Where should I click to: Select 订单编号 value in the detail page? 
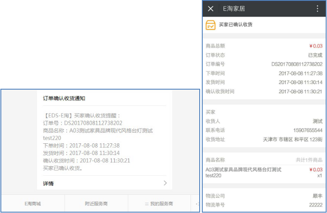(297, 64)
